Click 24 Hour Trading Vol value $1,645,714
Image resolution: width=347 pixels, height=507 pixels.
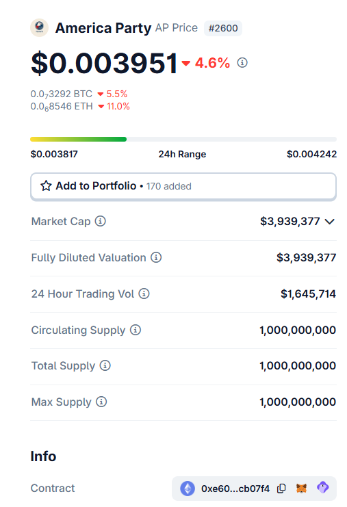tap(308, 294)
